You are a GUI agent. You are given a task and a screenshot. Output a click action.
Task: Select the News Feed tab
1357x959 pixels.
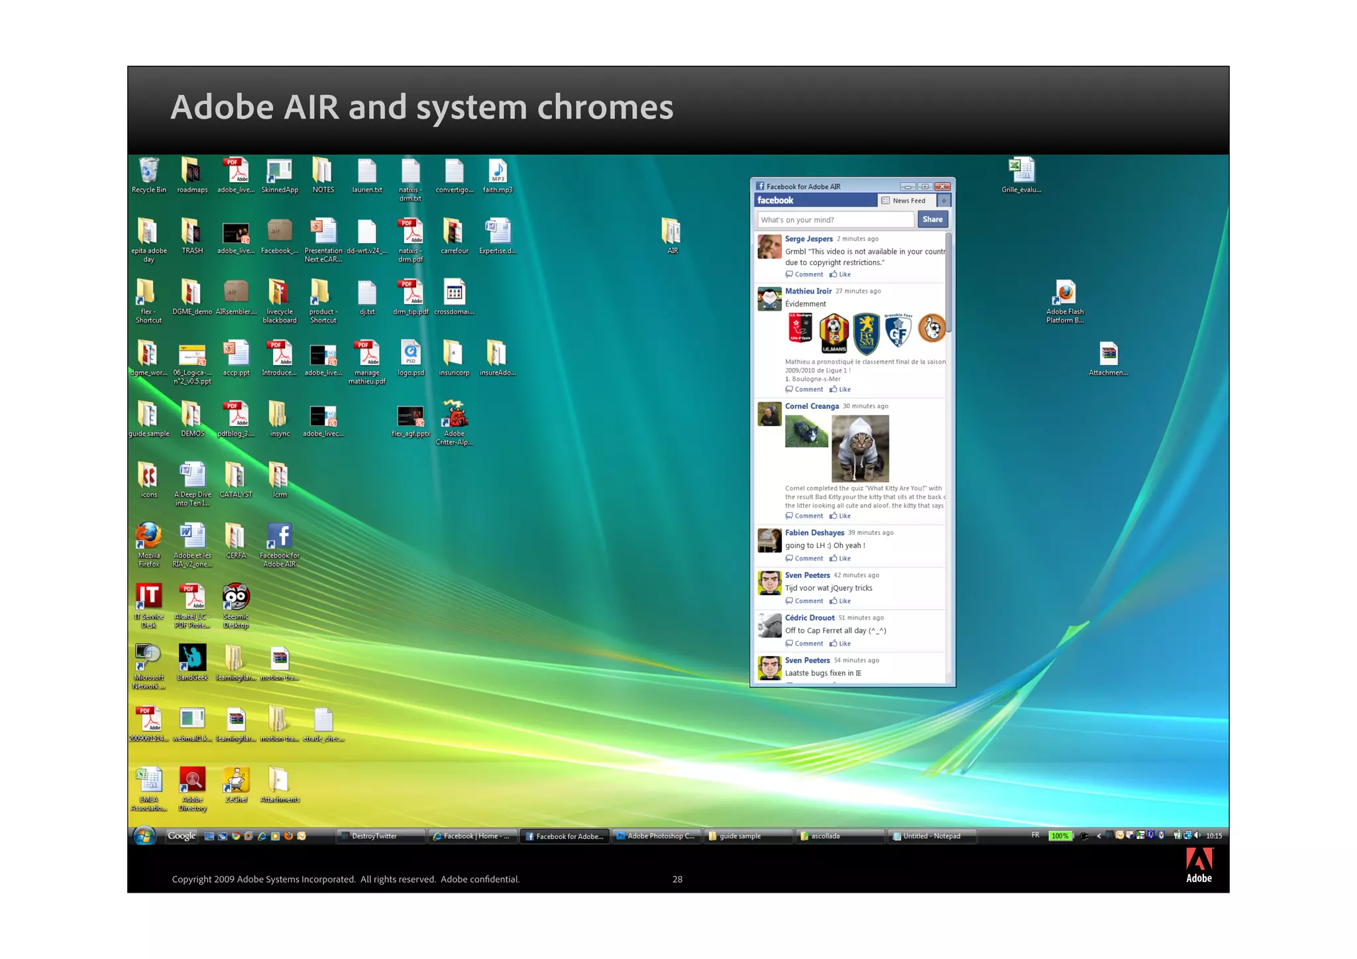click(x=907, y=200)
